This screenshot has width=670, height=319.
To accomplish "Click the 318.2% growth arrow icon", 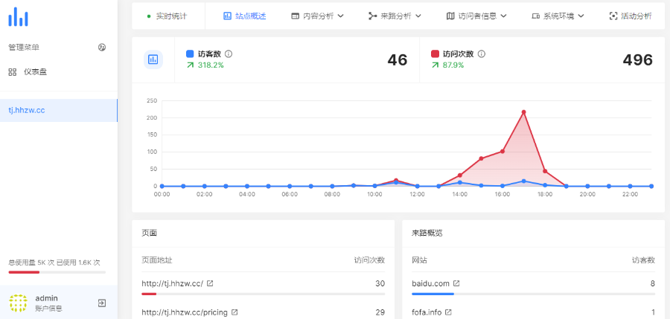I will 190,65.
